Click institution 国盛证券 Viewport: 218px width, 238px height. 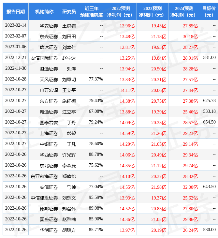tap(49, 220)
